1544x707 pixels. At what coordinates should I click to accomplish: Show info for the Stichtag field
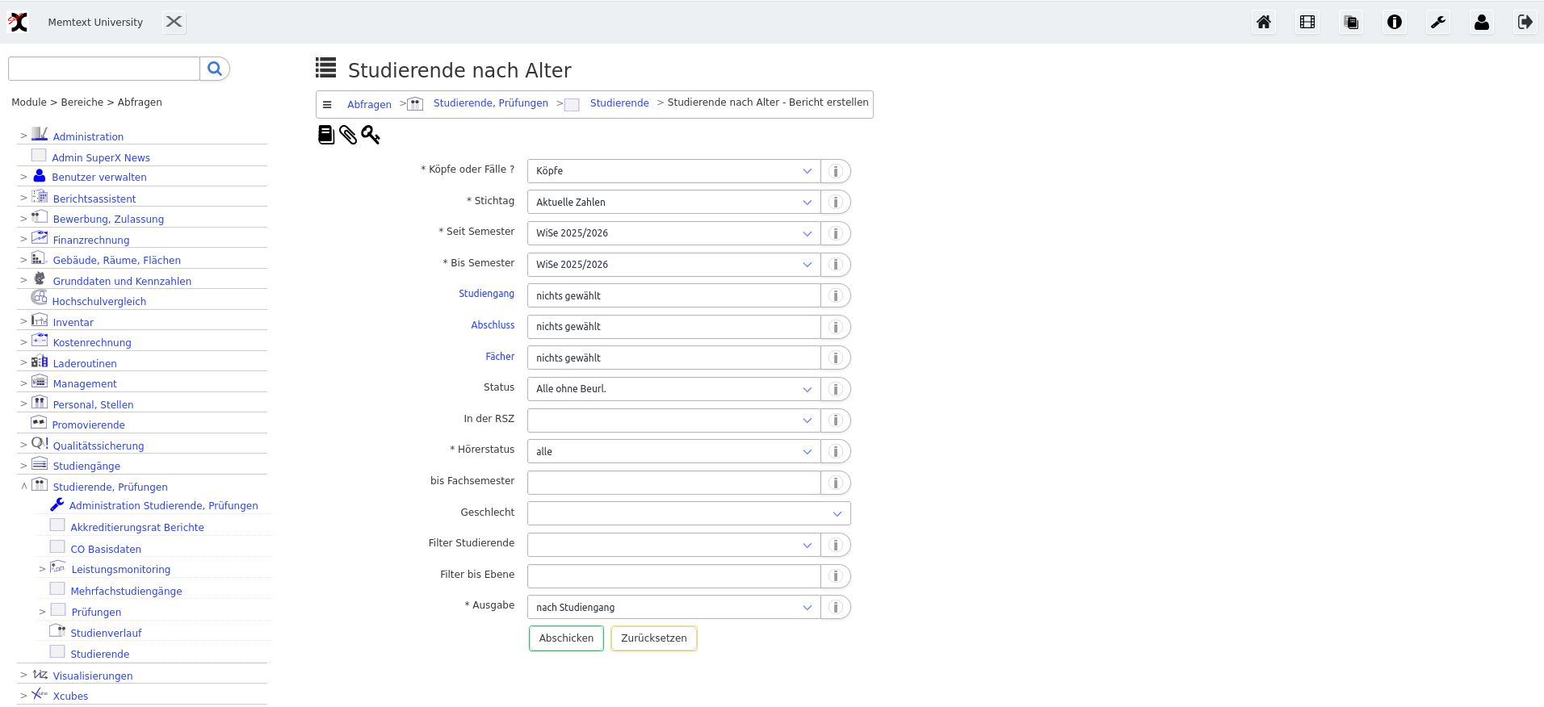836,203
